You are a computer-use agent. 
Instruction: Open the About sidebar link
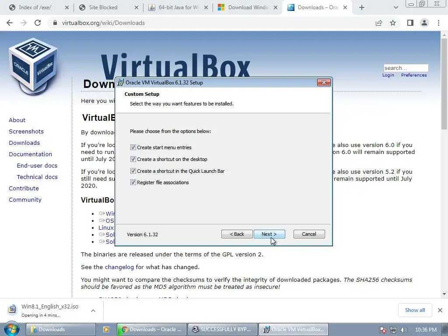[x=17, y=120]
